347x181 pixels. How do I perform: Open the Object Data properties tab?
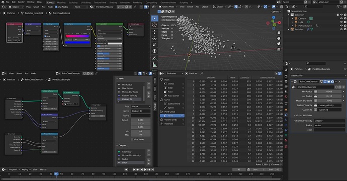tap(286, 135)
